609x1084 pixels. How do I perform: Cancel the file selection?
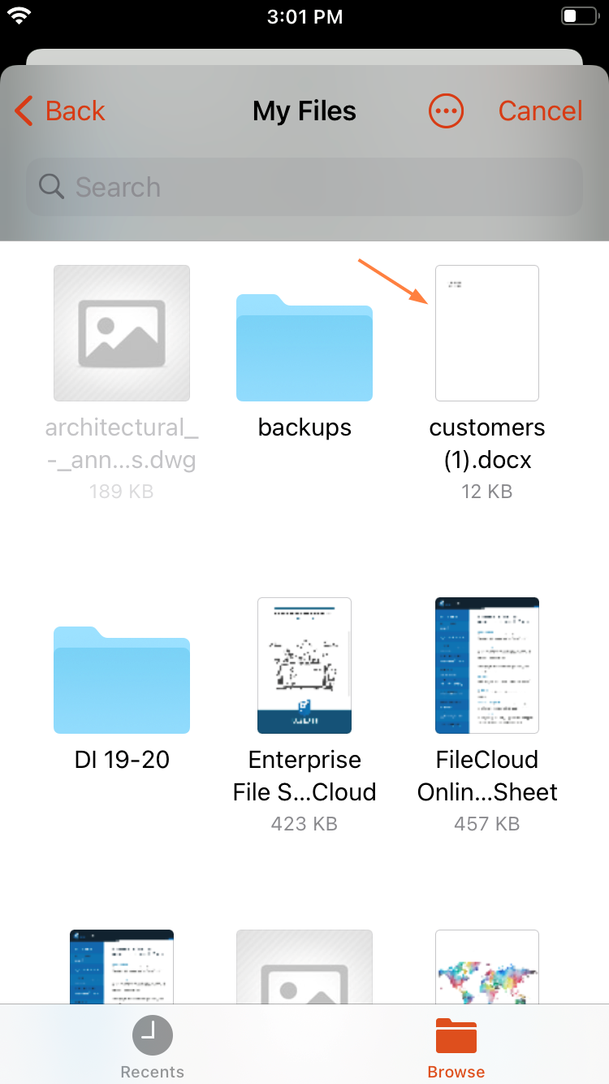(540, 111)
